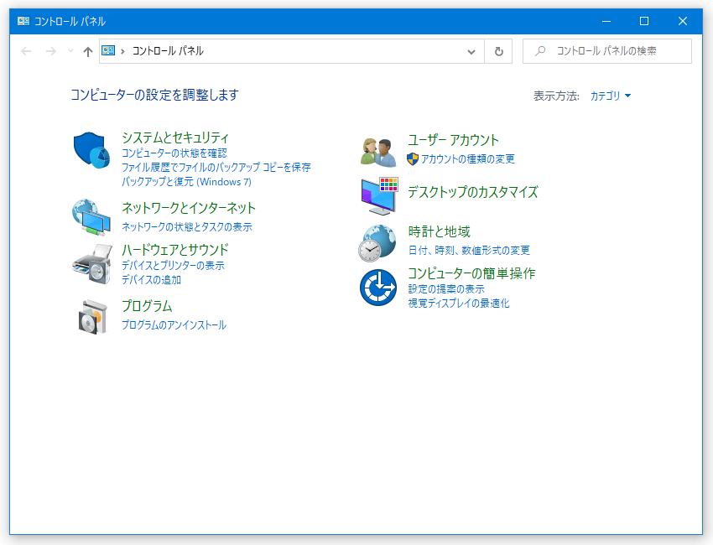Select デバイスの追加 link

click(x=152, y=280)
